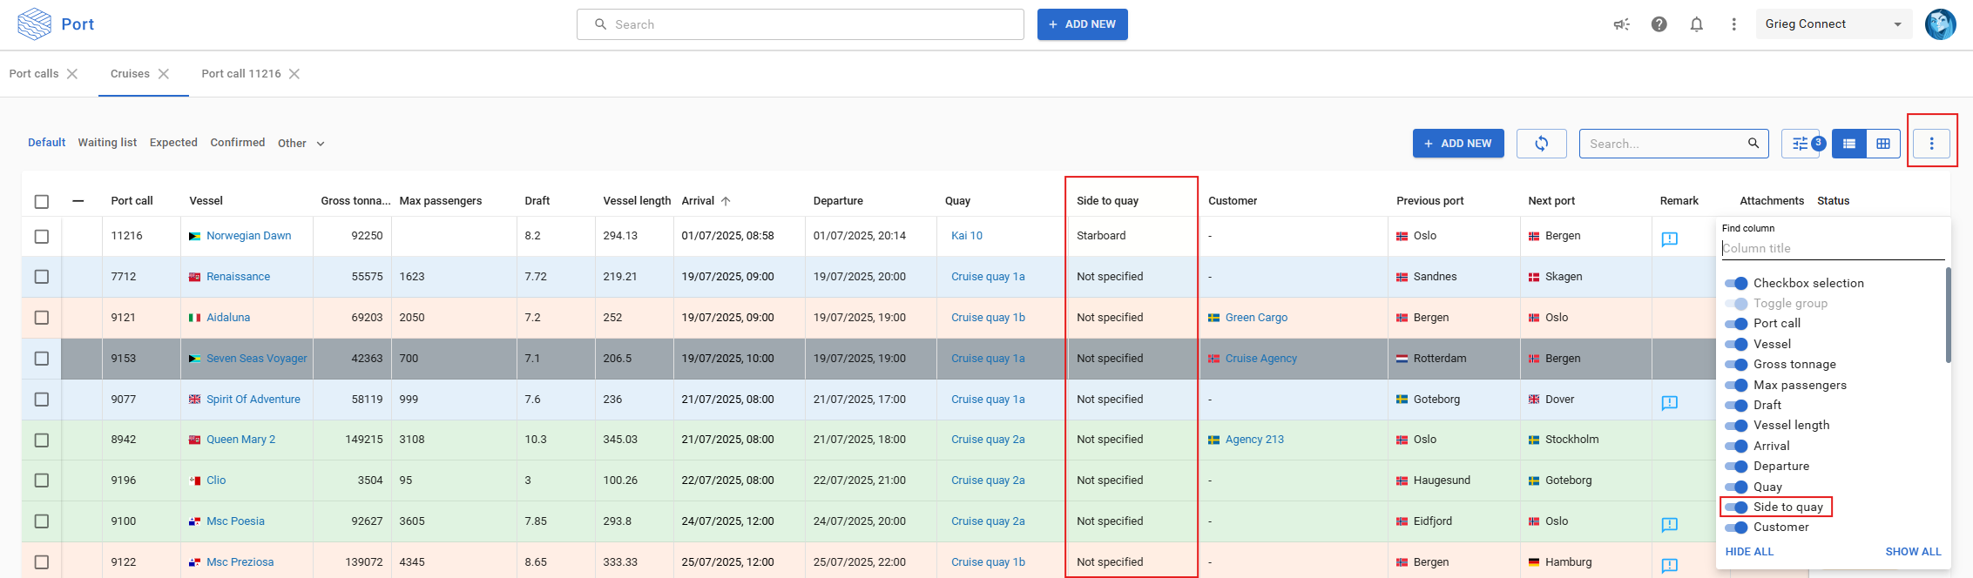Open remark for Msc Poesia row
1973x578 pixels.
(1669, 524)
